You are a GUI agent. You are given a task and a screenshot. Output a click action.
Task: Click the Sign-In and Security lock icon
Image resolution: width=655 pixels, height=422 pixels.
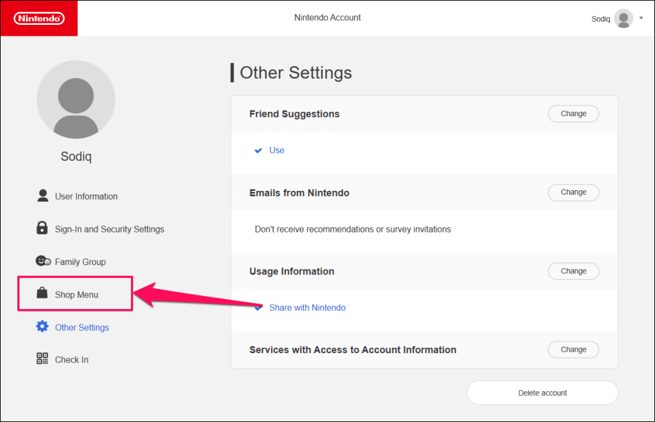click(42, 228)
